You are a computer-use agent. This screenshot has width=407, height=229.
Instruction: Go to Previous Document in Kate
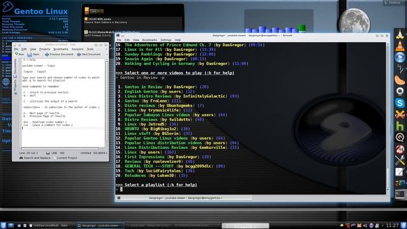[x=59, y=54]
